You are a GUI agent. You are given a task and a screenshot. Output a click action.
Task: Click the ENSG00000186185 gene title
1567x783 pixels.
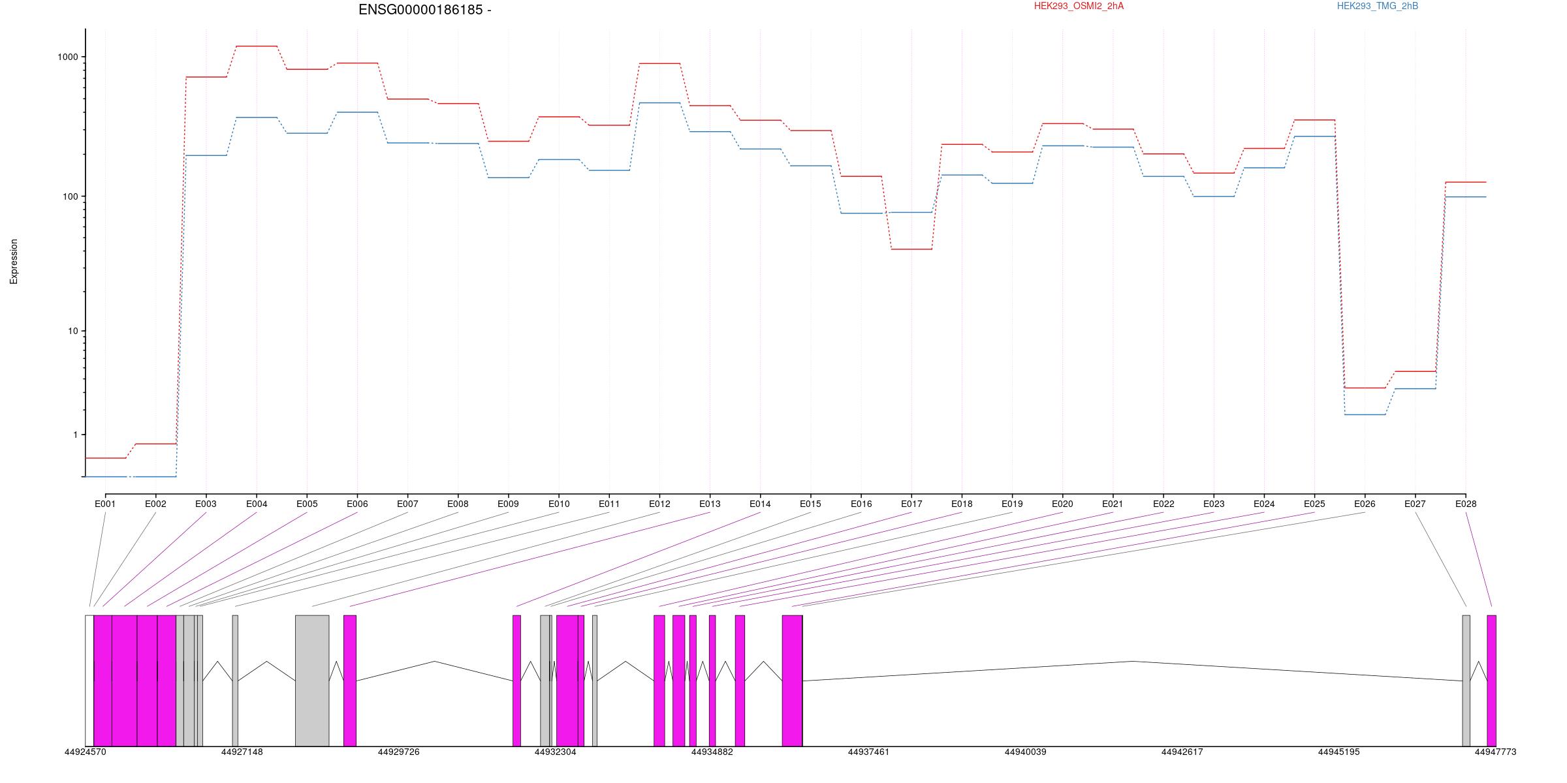coord(424,10)
